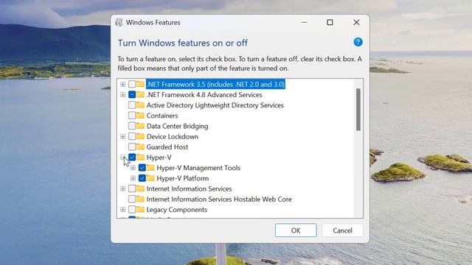The image size is (472, 265).
Task: Expand Internet Information Services node
Action: coord(123,188)
